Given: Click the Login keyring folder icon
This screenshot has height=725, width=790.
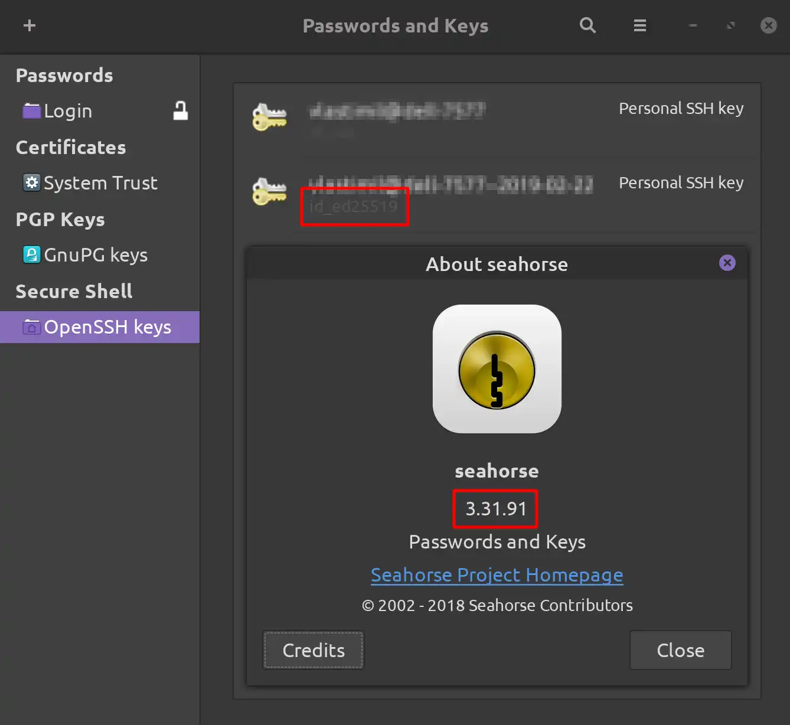Looking at the screenshot, I should (x=31, y=111).
